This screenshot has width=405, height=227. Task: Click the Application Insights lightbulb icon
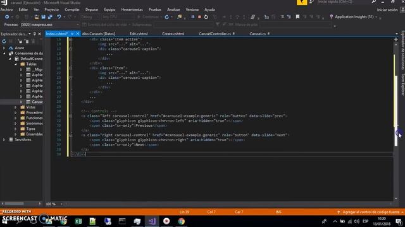(x=332, y=17)
